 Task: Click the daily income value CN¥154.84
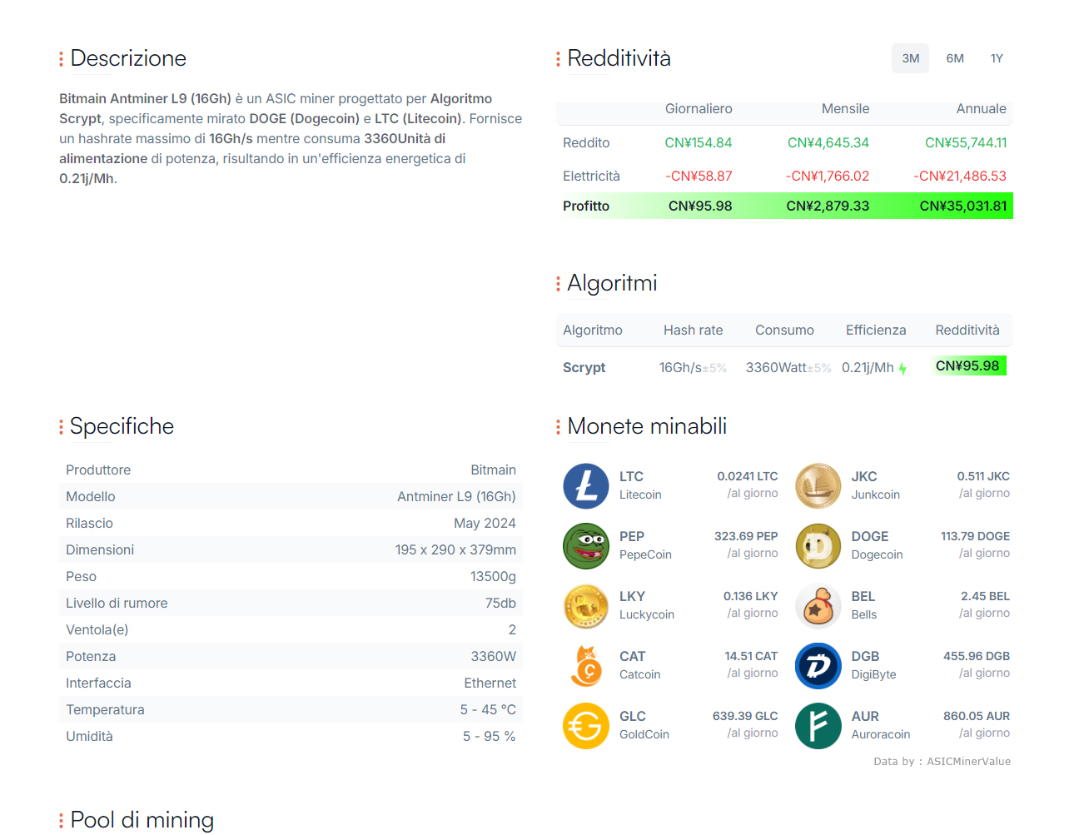point(699,142)
